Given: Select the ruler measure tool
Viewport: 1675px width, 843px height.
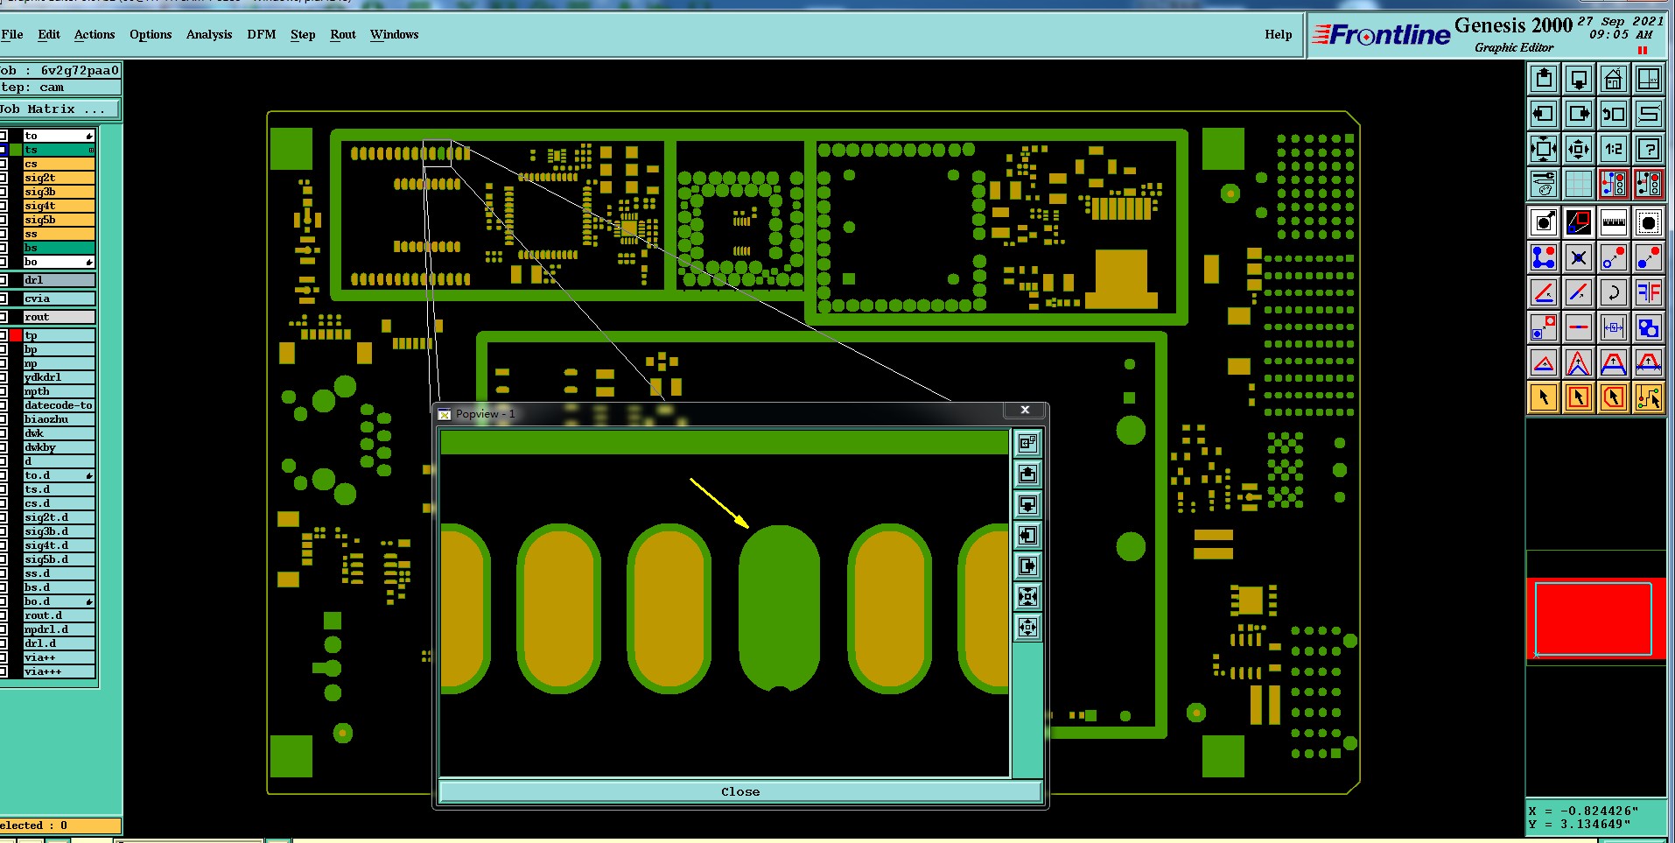Looking at the screenshot, I should coord(1614,222).
